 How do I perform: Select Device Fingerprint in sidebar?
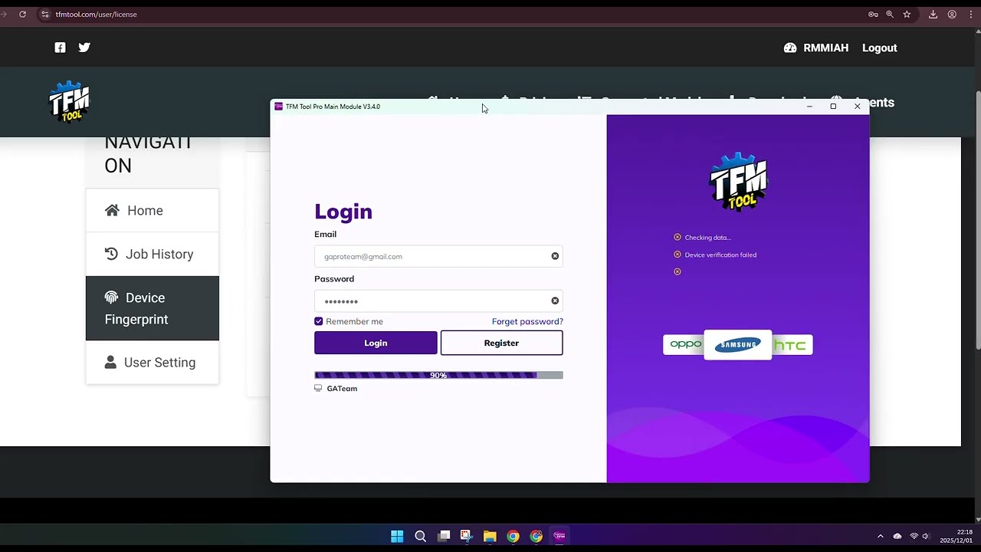153,308
